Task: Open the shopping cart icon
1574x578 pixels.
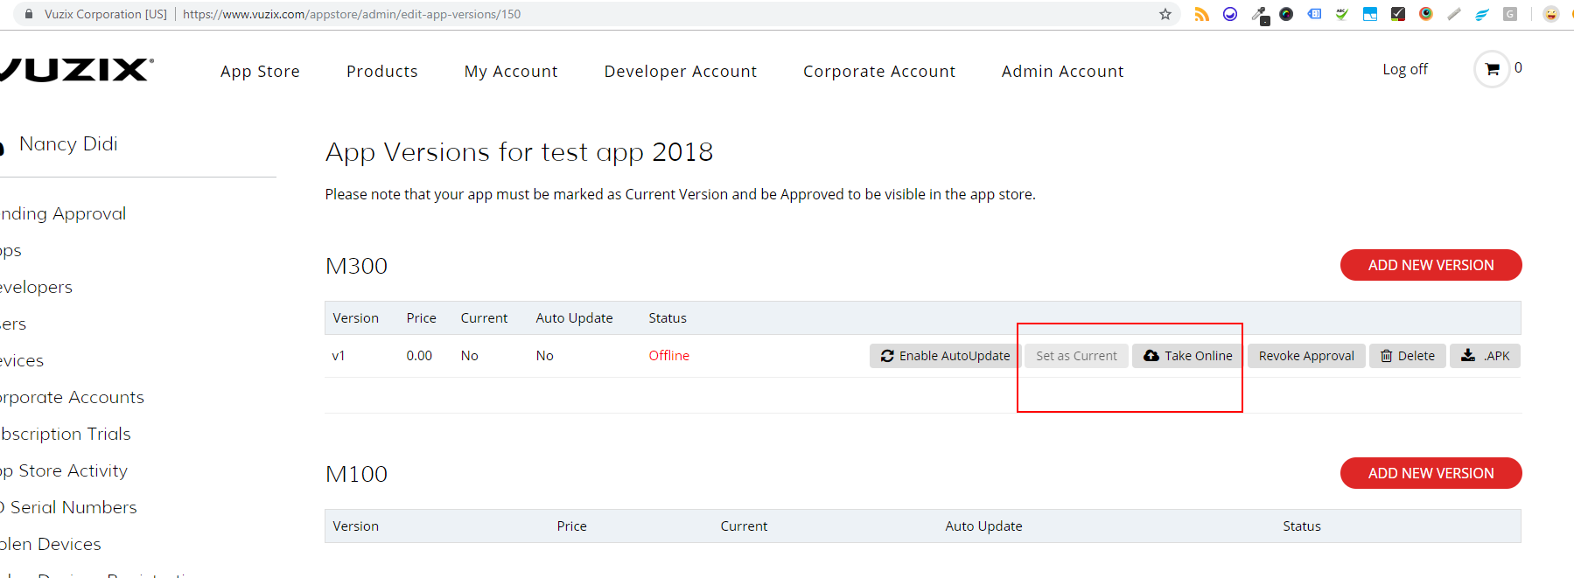Action: (x=1492, y=69)
